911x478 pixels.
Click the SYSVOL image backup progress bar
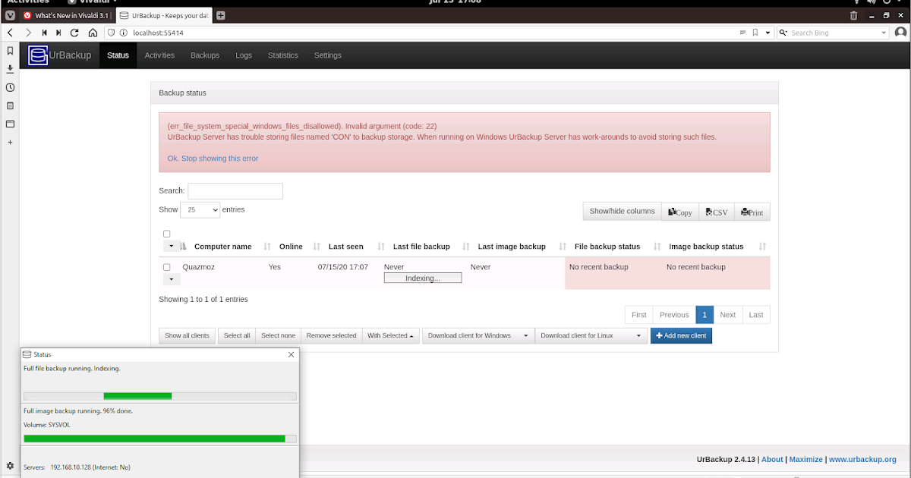coord(159,439)
